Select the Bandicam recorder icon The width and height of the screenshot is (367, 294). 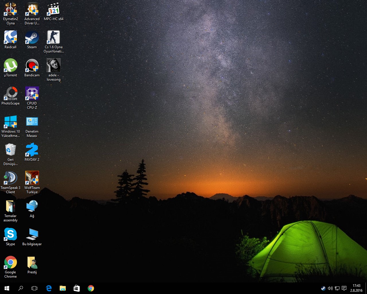pos(32,68)
